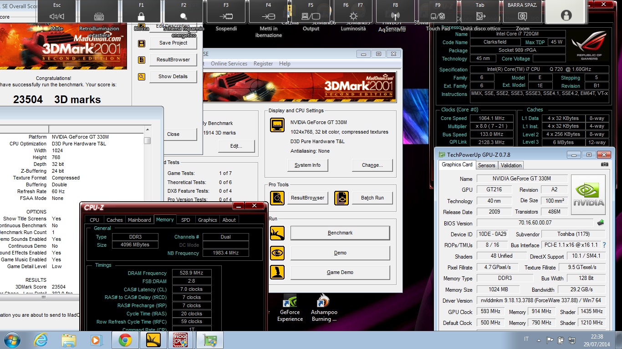Click the Change... display settings button
This screenshot has width=622, height=349.
(372, 165)
